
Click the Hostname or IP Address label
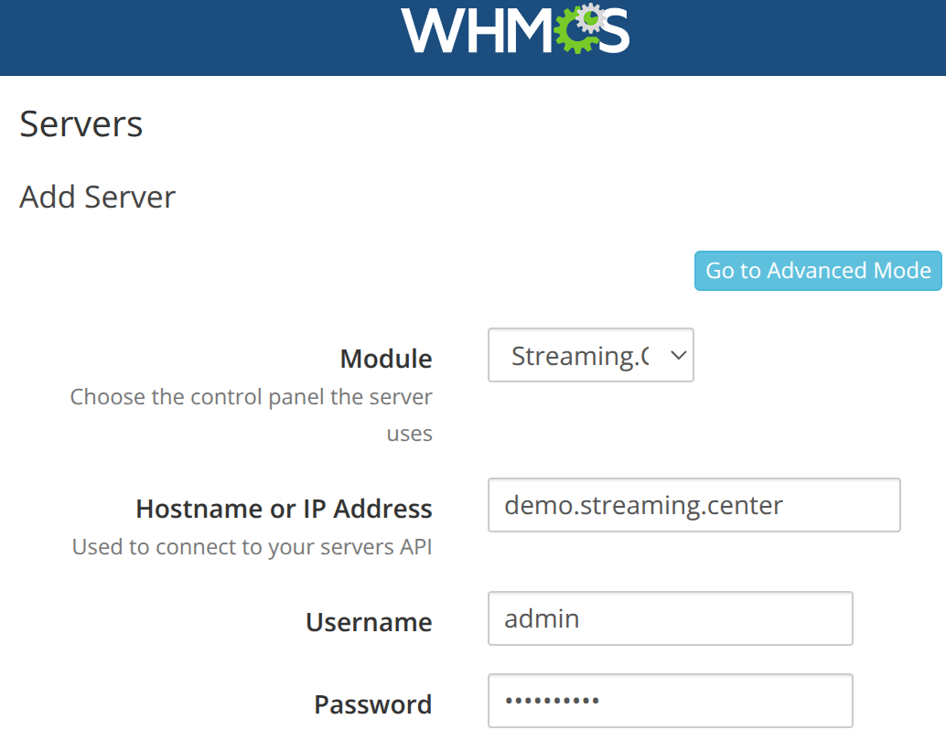coord(284,509)
